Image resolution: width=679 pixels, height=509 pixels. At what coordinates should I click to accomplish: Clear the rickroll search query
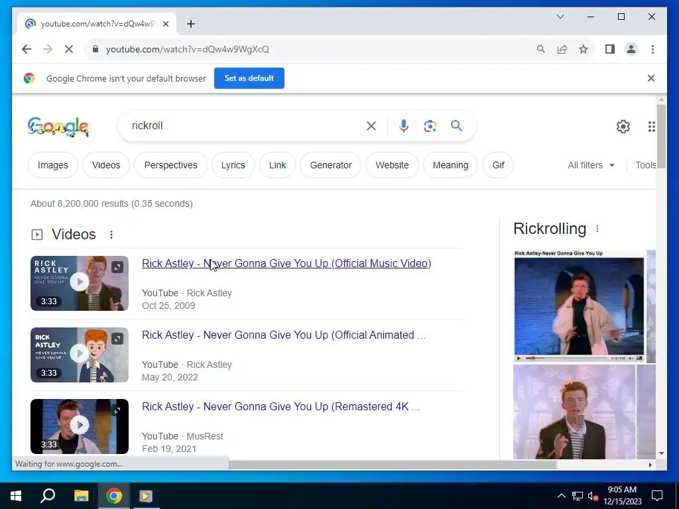tap(371, 126)
